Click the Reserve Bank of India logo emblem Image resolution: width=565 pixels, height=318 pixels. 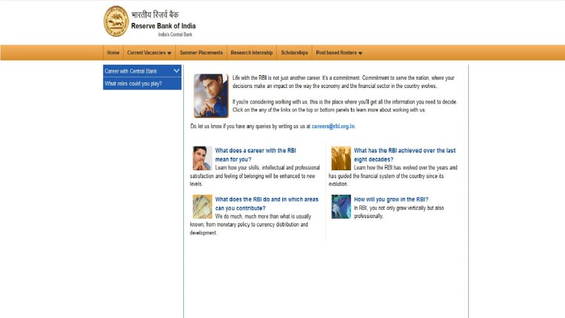point(116,21)
